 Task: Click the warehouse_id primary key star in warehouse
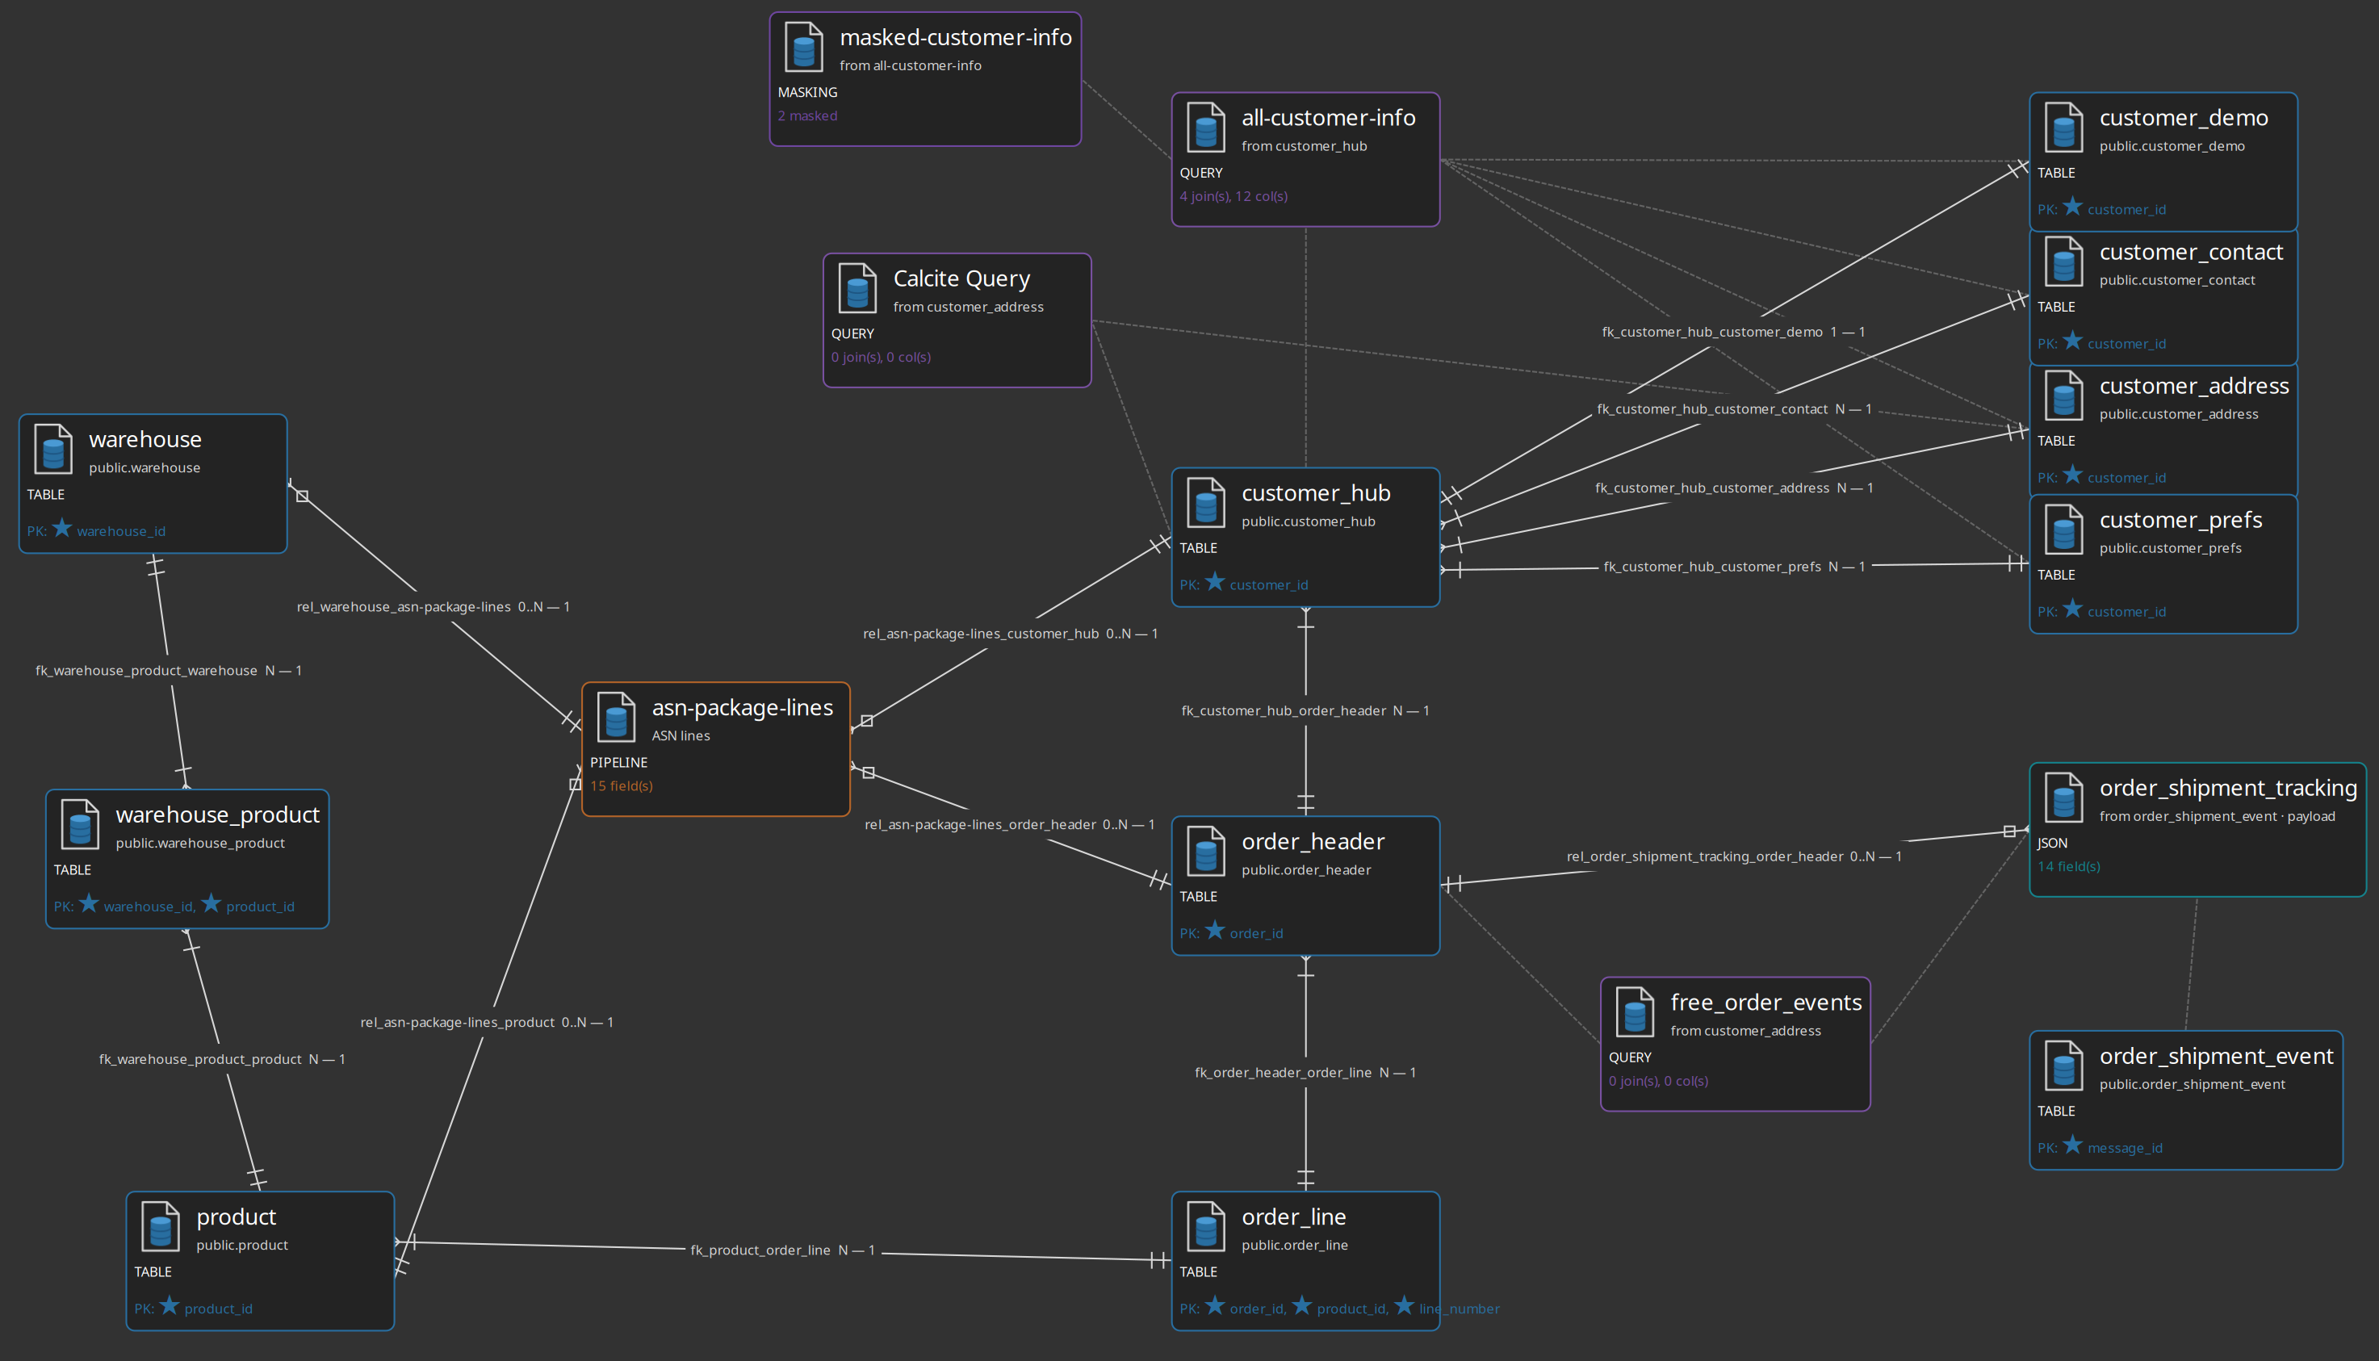point(63,528)
